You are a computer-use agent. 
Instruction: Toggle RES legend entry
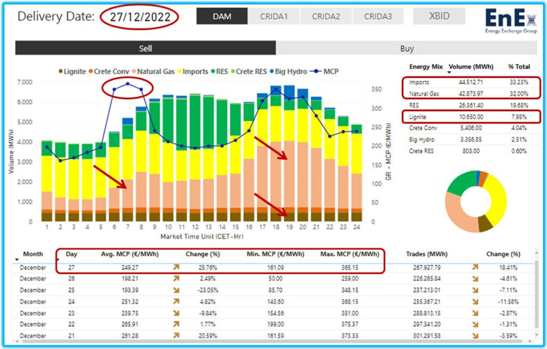tap(219, 72)
